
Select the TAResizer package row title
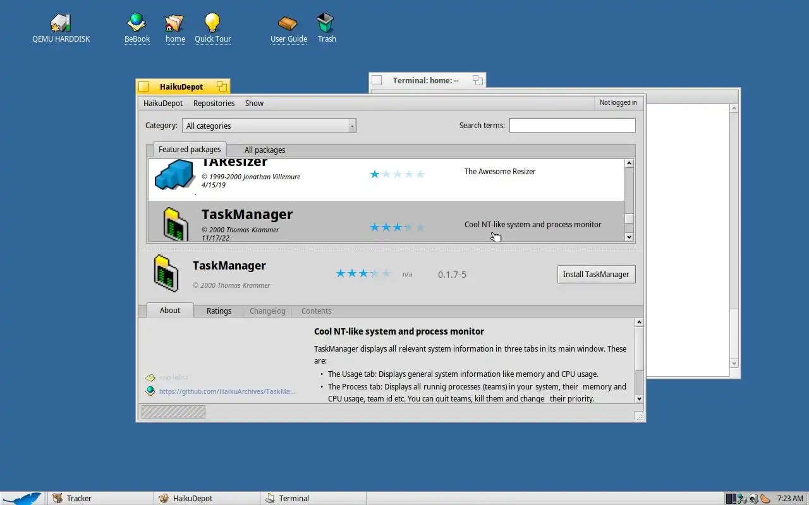(x=234, y=163)
